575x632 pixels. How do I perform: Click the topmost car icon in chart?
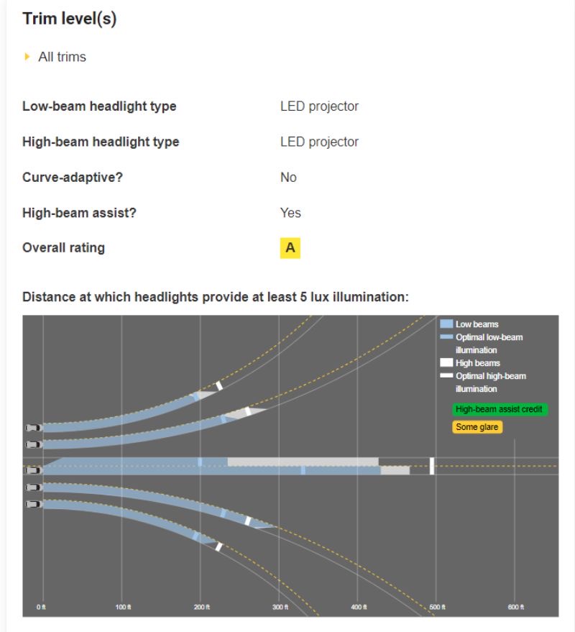pyautogui.click(x=34, y=428)
